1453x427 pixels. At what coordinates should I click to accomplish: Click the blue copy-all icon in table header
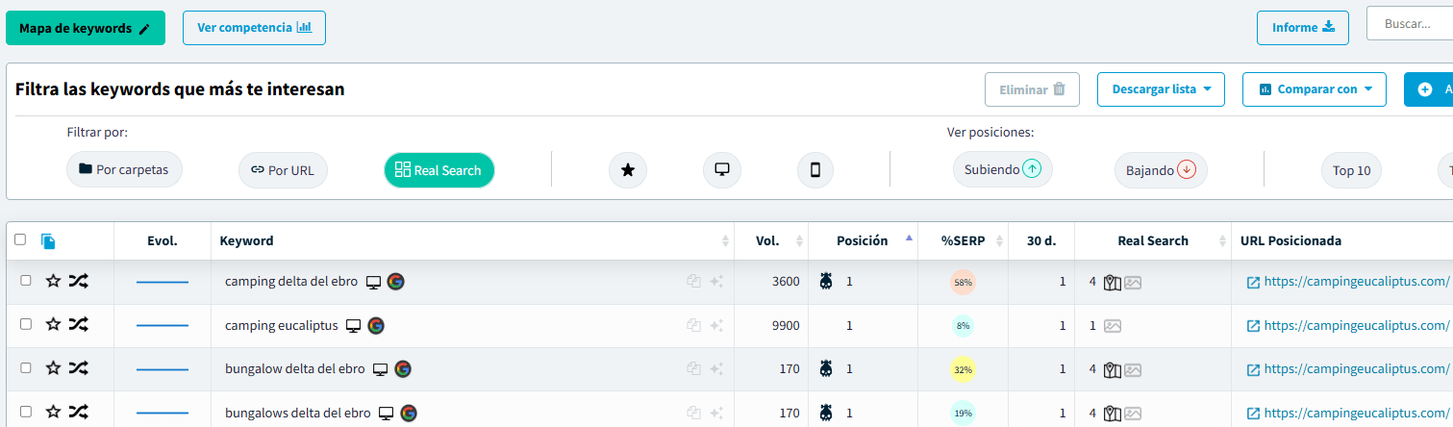click(48, 241)
